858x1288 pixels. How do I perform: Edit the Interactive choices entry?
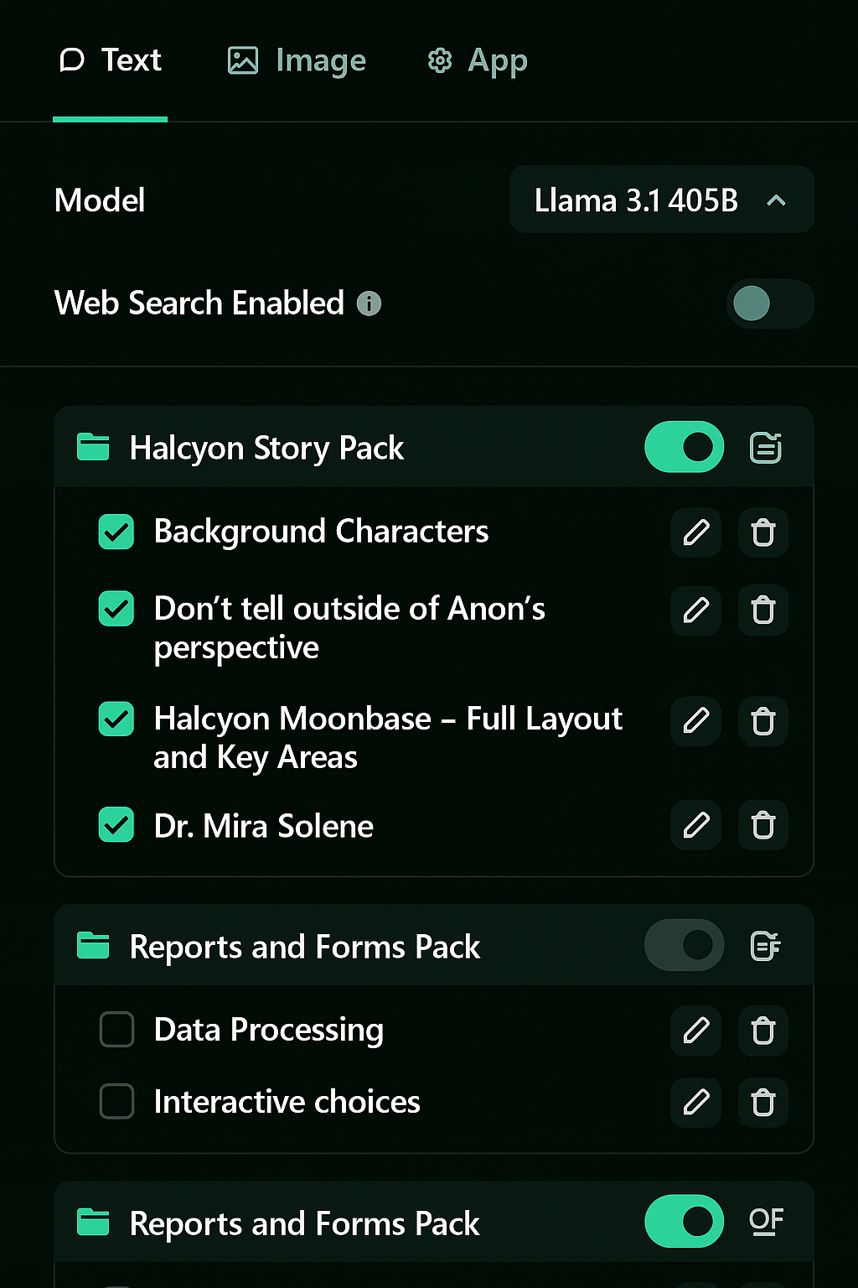pos(696,1102)
